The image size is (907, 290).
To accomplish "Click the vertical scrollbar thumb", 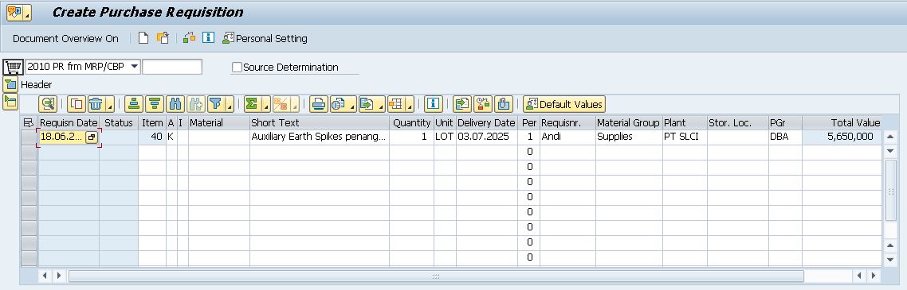I will point(891,190).
